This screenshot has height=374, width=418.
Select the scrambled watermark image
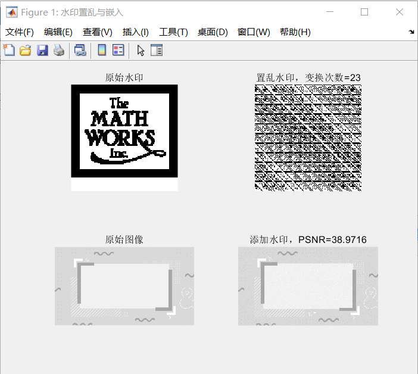pyautogui.click(x=308, y=138)
